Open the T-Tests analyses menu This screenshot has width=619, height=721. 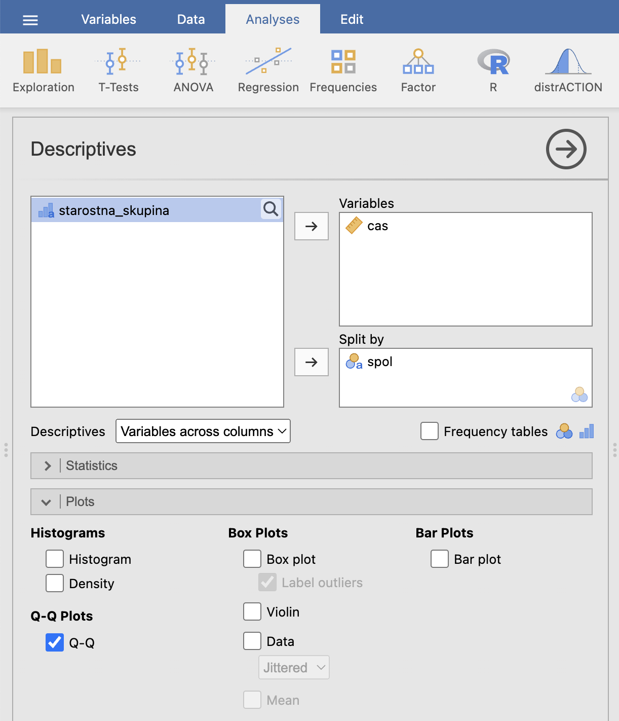[119, 70]
